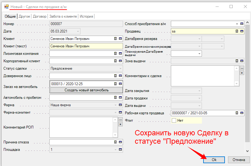This screenshot has width=251, height=166.
Task: Click the blue window icon beside Продавец
Action: point(242,31)
